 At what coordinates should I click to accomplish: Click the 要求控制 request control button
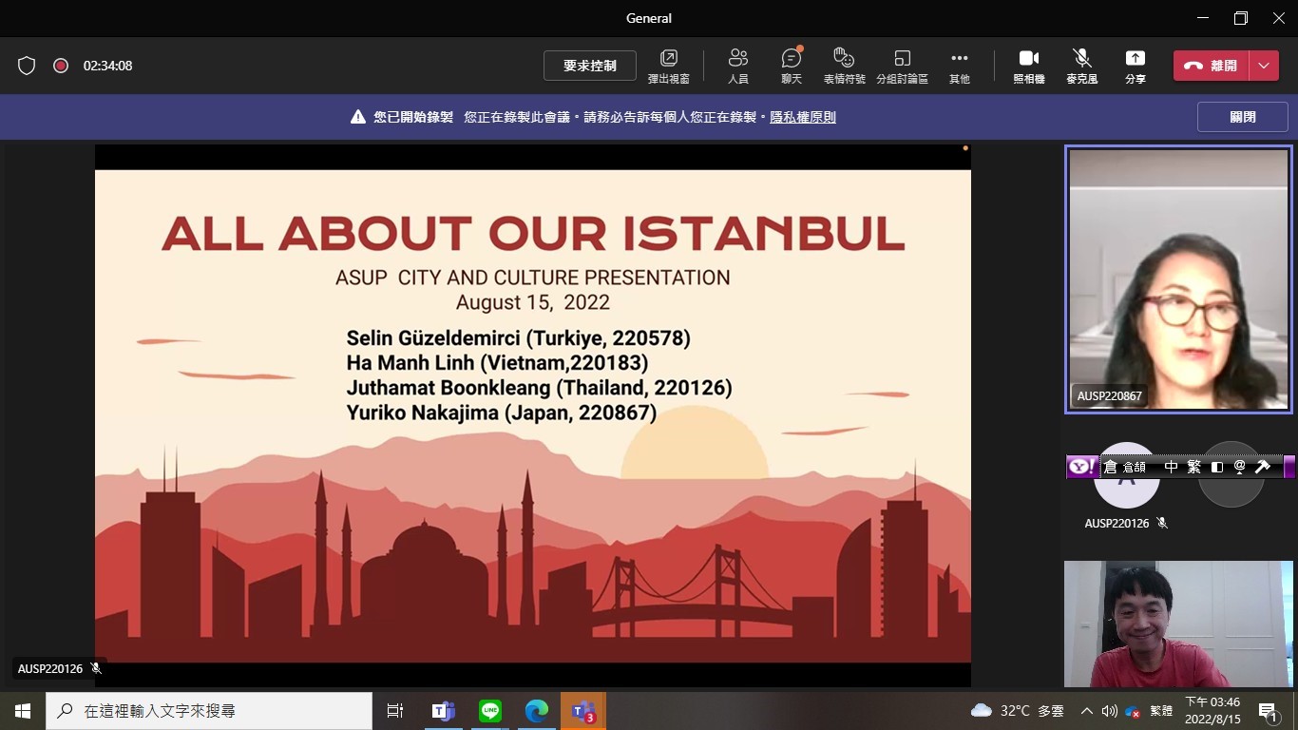[590, 66]
